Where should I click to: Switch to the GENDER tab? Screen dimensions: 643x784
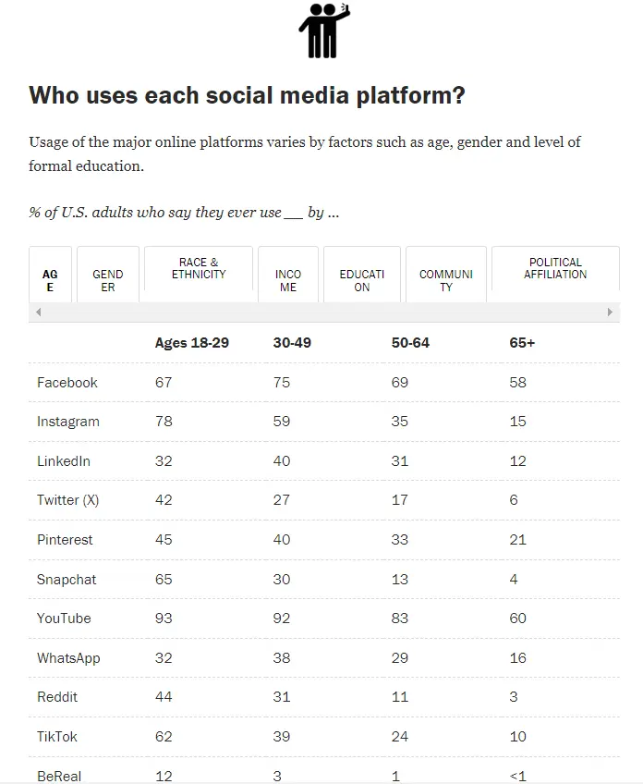click(x=108, y=281)
